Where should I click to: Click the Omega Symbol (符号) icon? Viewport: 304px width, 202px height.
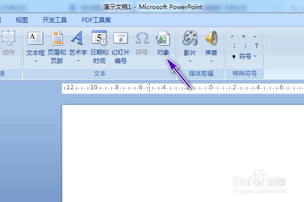(142, 38)
